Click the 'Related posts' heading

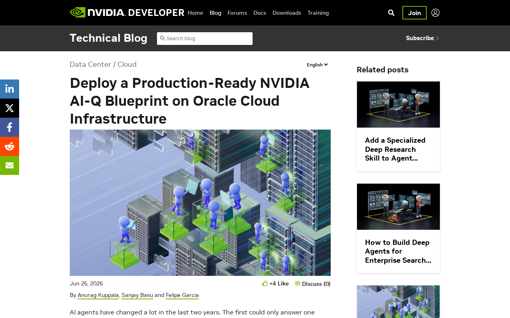382,70
